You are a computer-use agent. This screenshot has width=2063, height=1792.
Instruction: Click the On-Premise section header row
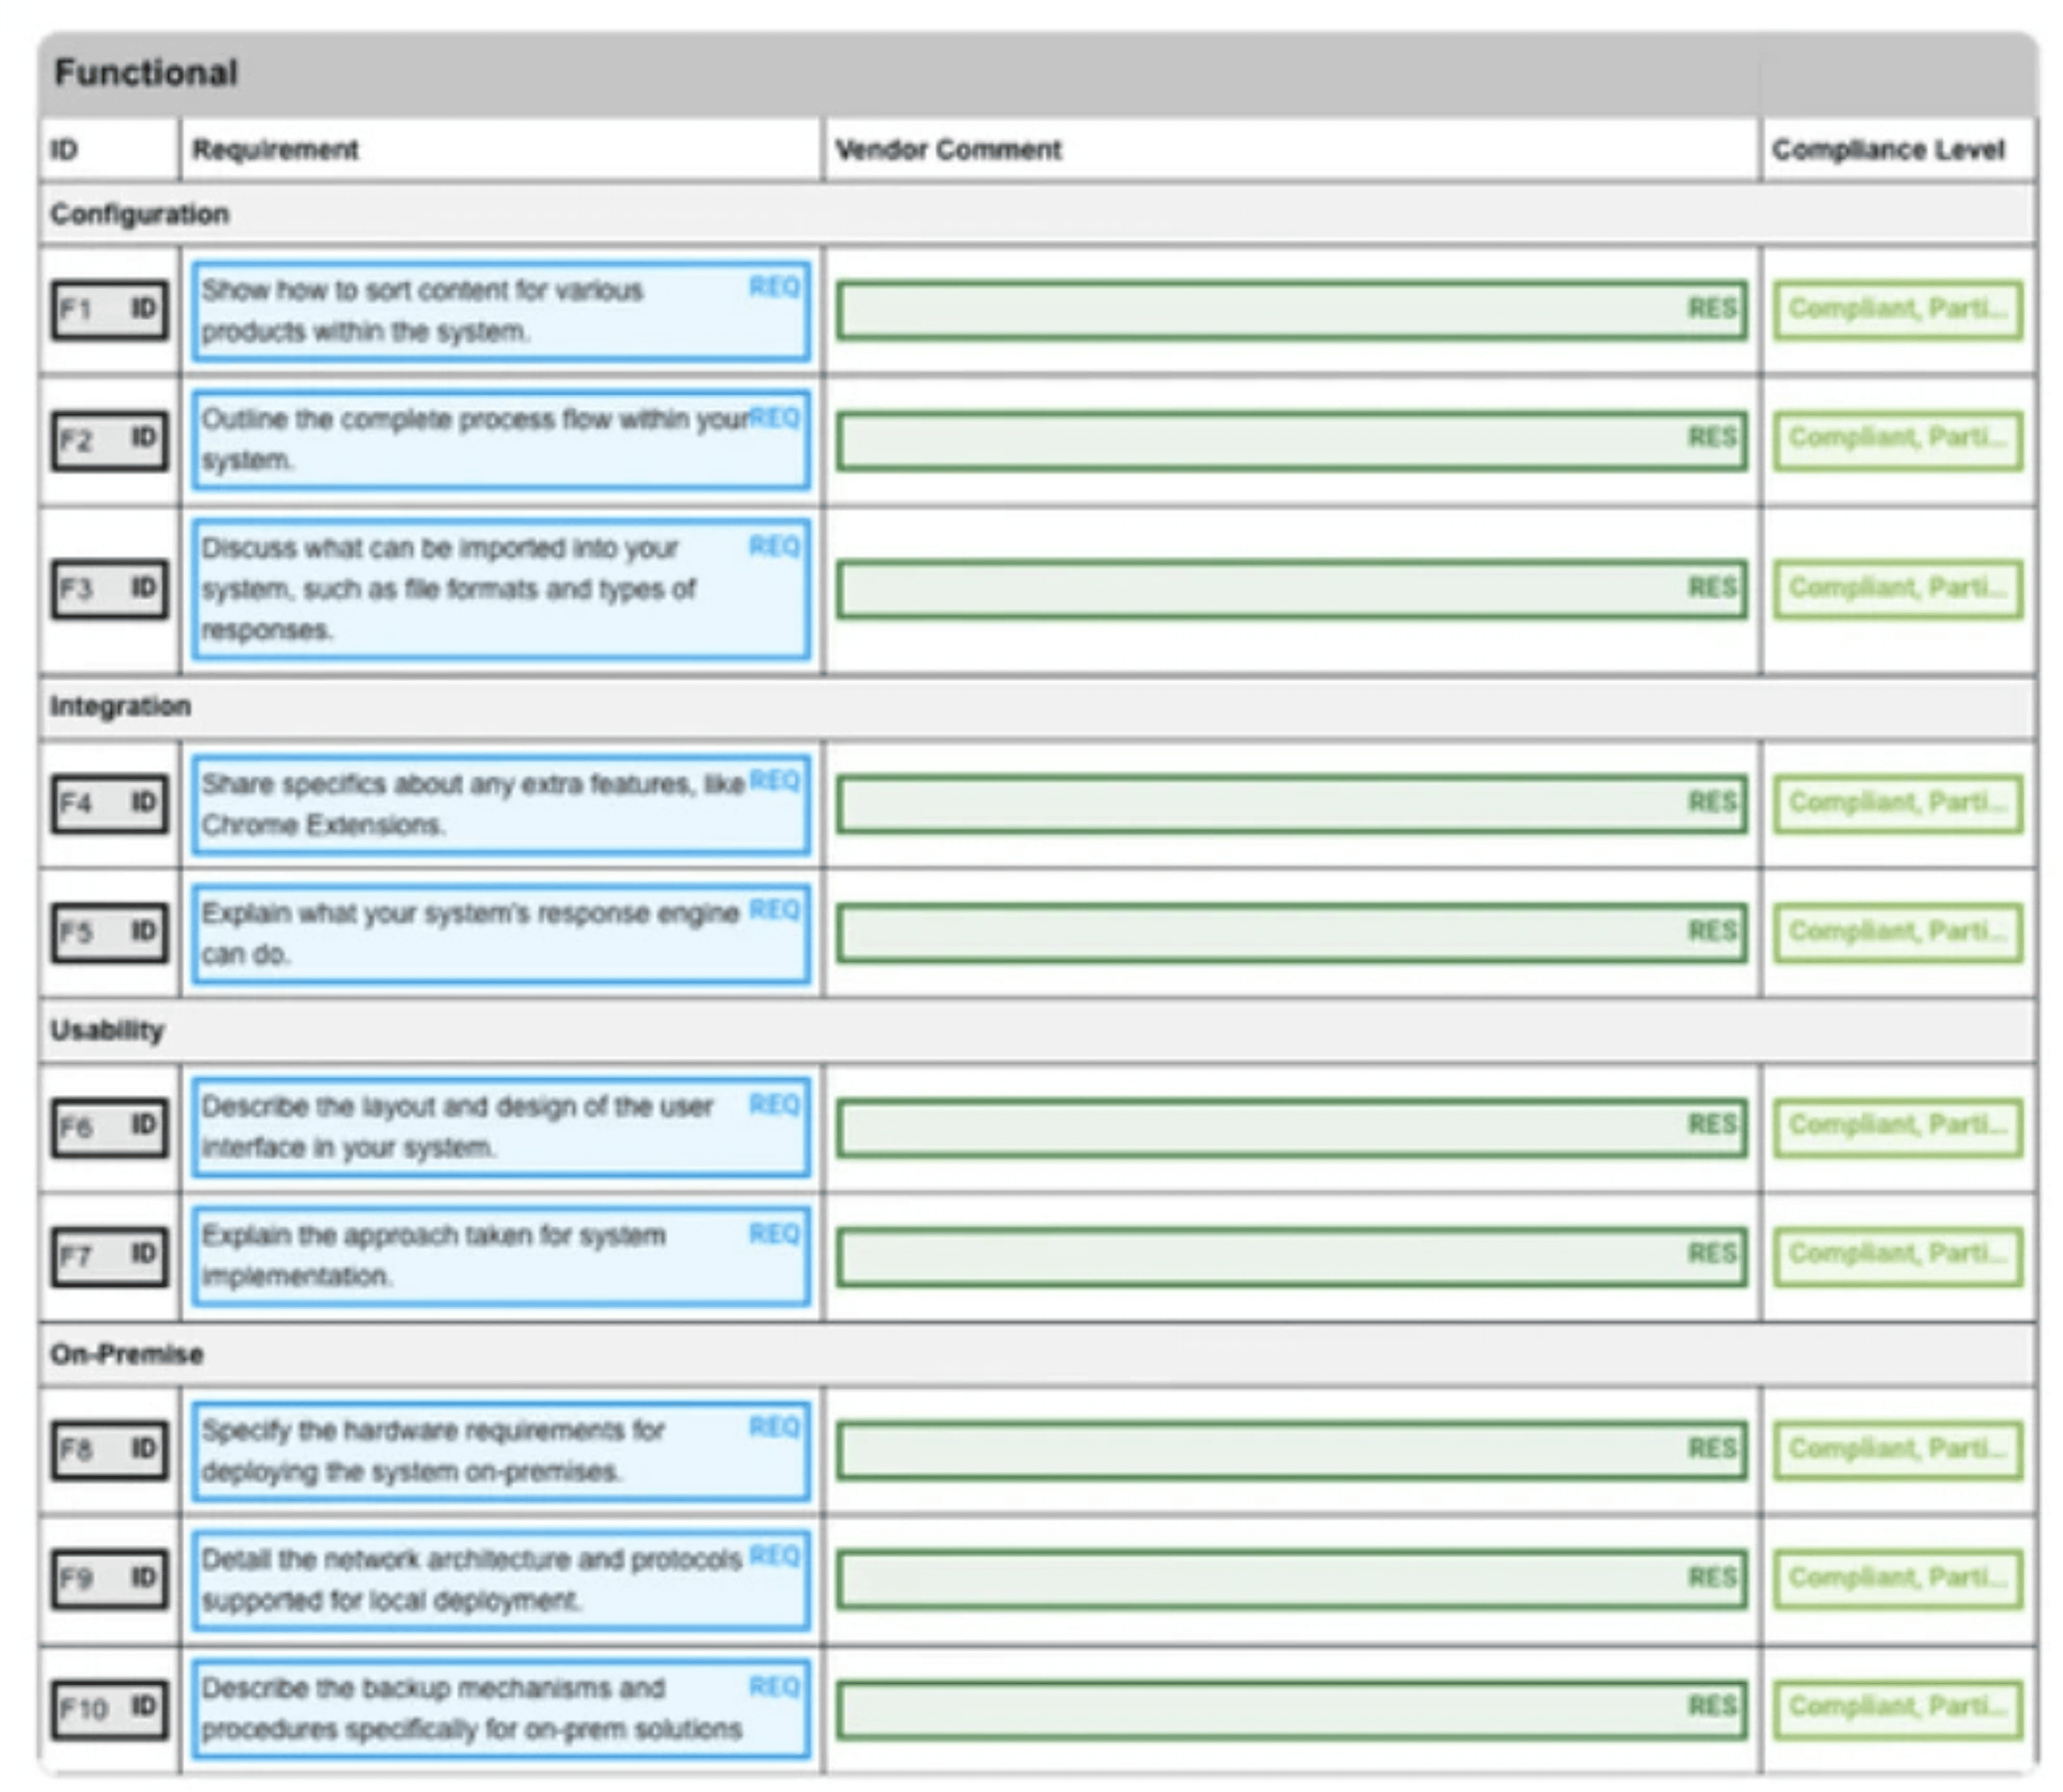pos(127,1354)
